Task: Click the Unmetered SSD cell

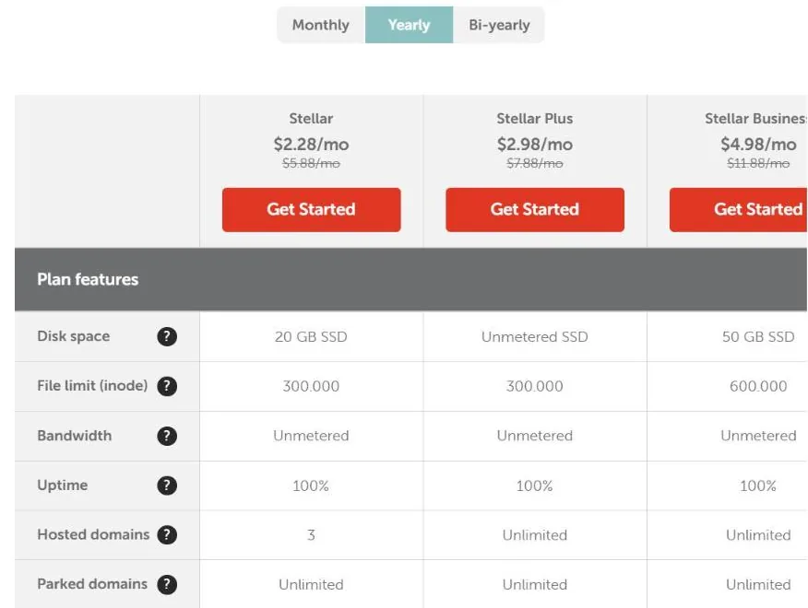Action: [x=535, y=336]
